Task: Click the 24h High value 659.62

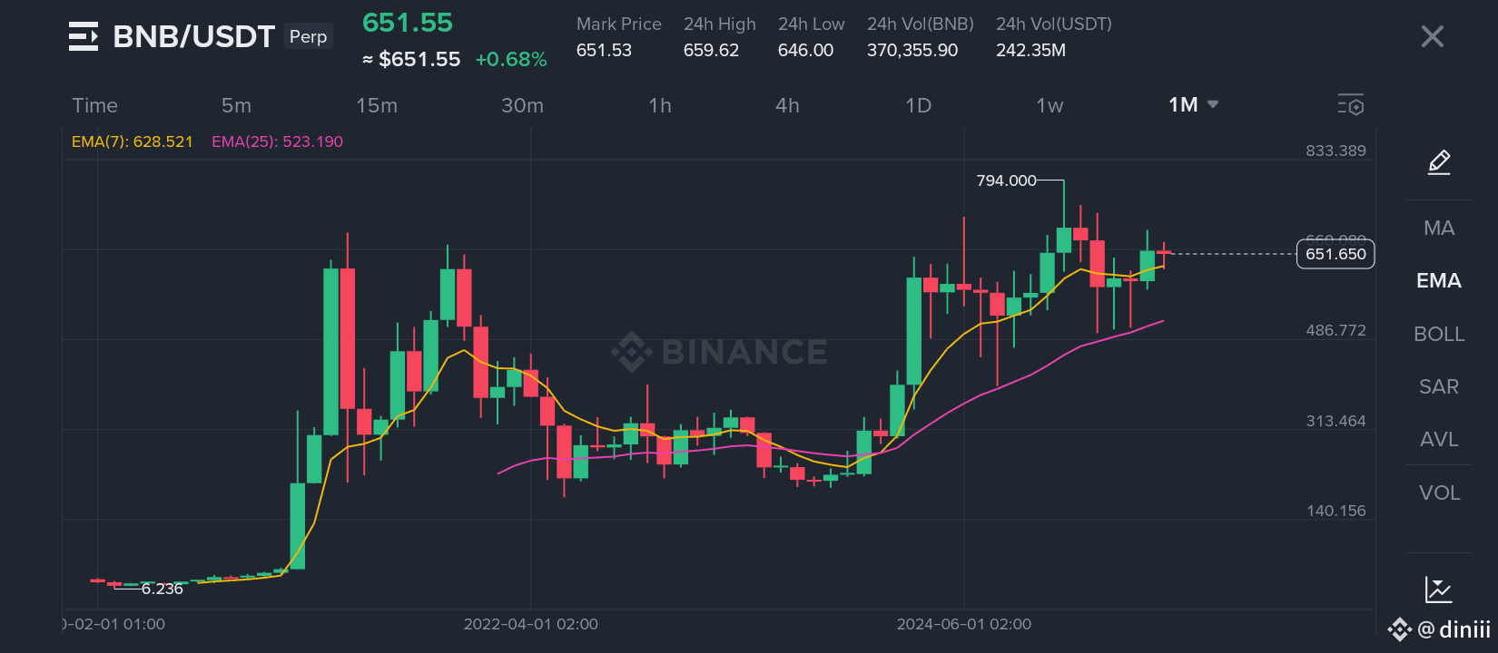Action: 711,50
